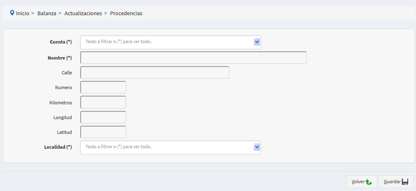The height and width of the screenshot is (191, 416).
Task: Focus the Nombre text field
Action: pos(193,58)
